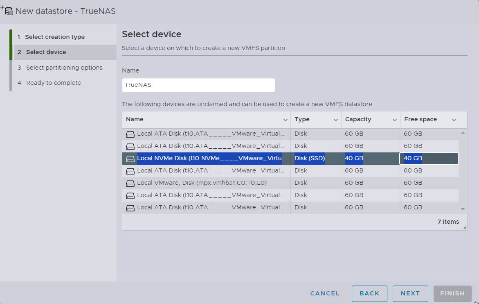Click the 7 items count label
This screenshot has width=479, height=304.
pos(448,222)
